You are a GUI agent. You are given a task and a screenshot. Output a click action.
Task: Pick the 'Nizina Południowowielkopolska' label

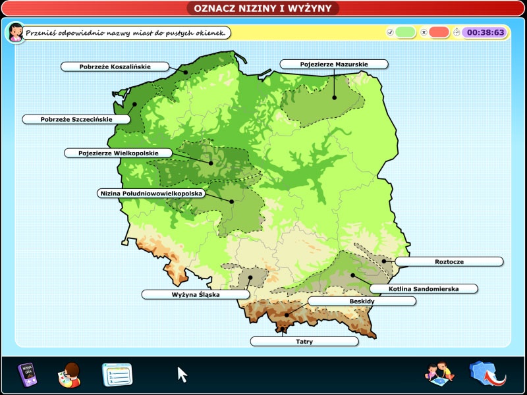click(151, 194)
